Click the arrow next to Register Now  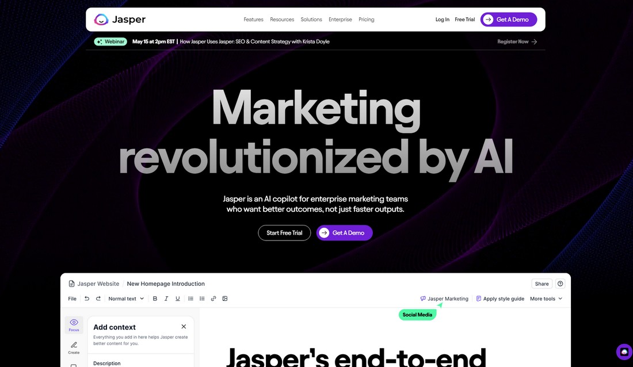534,41
